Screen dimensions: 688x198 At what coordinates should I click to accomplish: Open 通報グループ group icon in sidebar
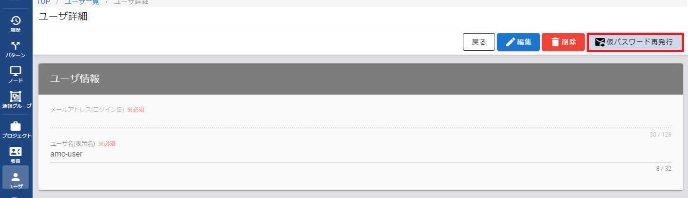(16, 97)
